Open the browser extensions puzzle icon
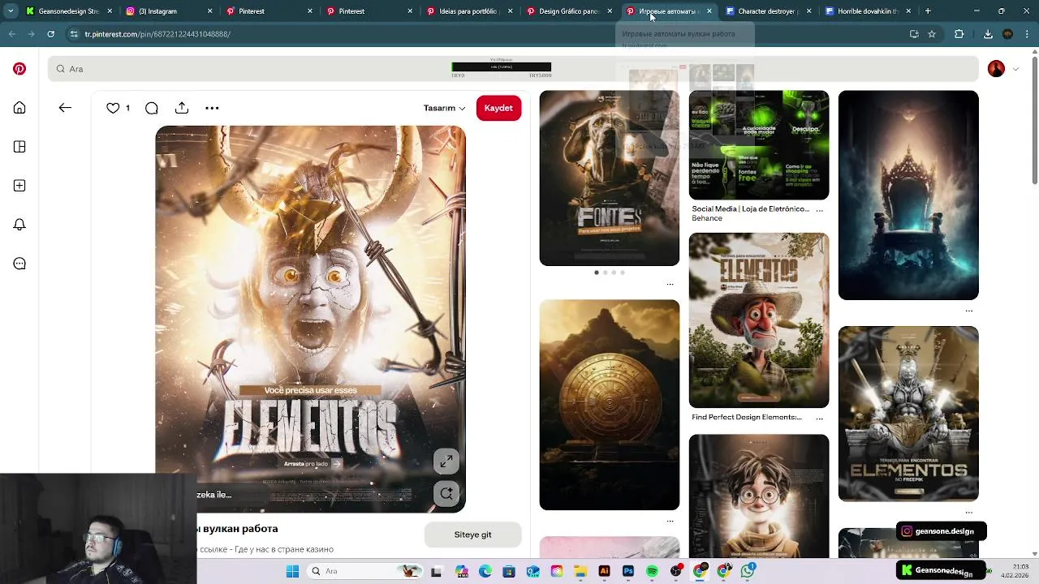 click(959, 34)
